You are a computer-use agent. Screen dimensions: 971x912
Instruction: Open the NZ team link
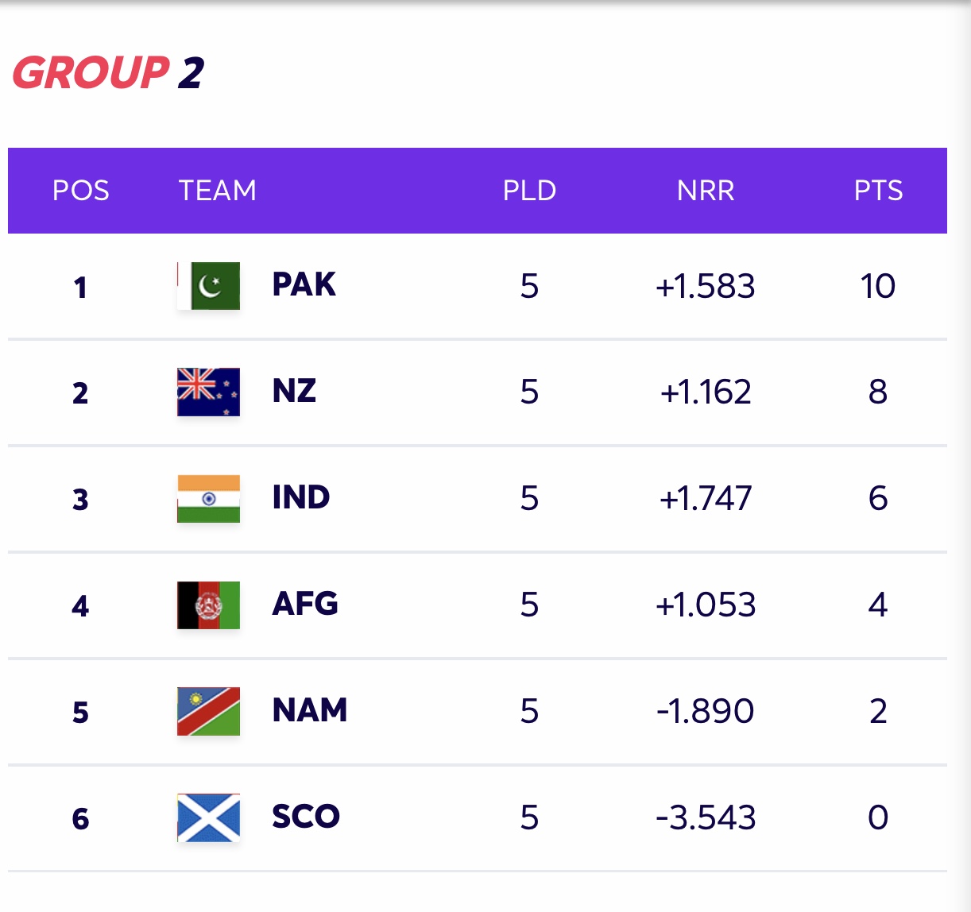pos(294,391)
